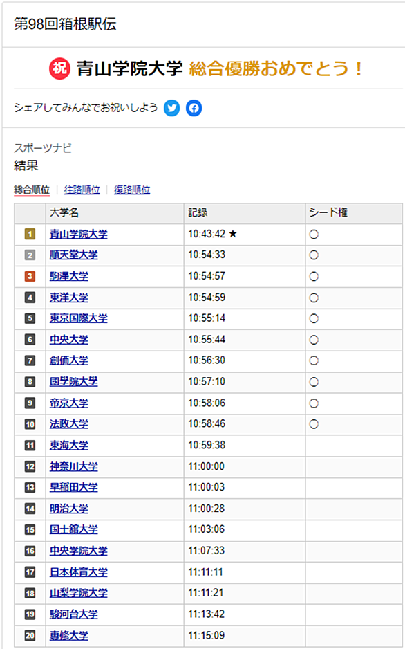Open the 駒澤大学 team link
Screen dimensions: 405x649
point(68,276)
